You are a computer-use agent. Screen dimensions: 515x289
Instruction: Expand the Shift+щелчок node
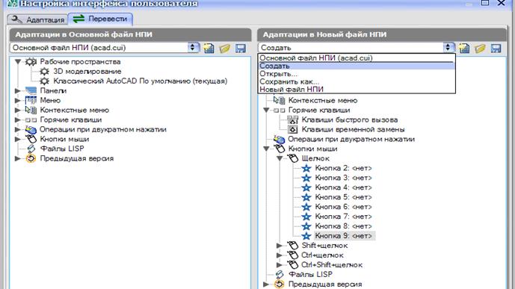(x=280, y=246)
